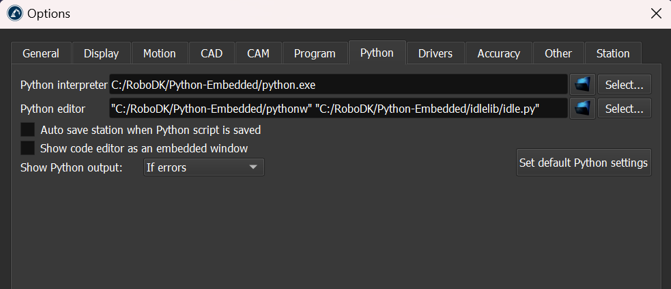Switch to the General tab

(x=41, y=53)
